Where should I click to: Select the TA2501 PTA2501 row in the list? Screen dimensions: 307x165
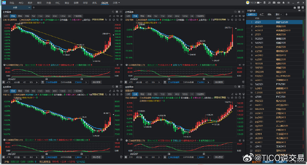click(x=275, y=84)
